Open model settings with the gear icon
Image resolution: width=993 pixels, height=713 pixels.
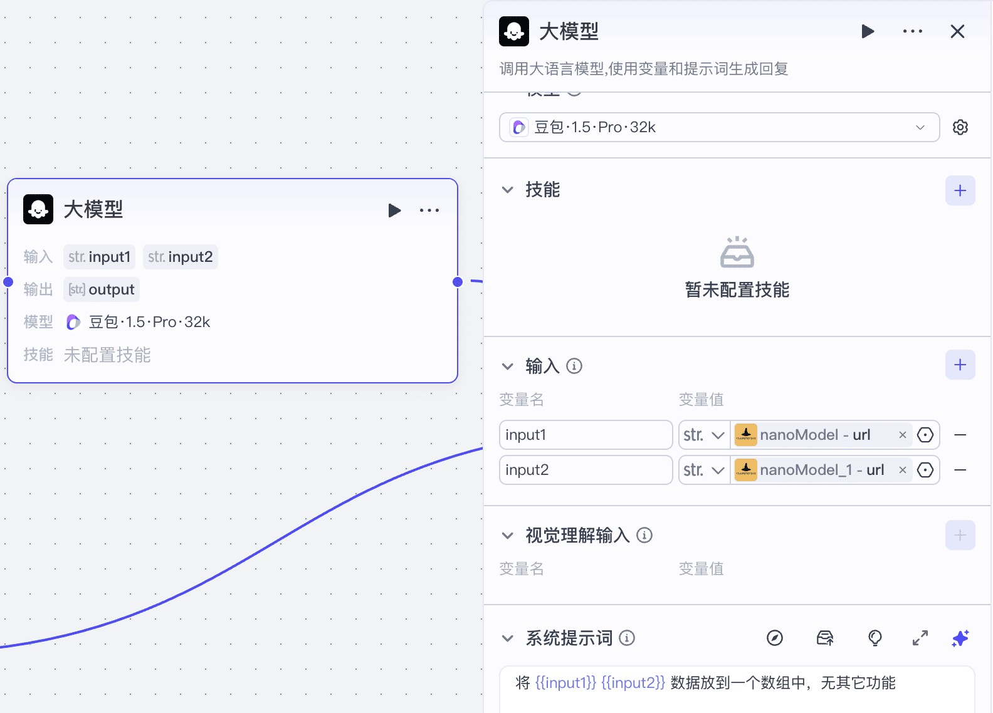(x=960, y=127)
